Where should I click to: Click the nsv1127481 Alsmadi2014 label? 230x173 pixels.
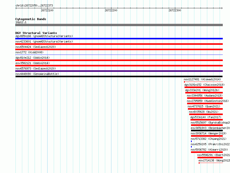[202, 79]
